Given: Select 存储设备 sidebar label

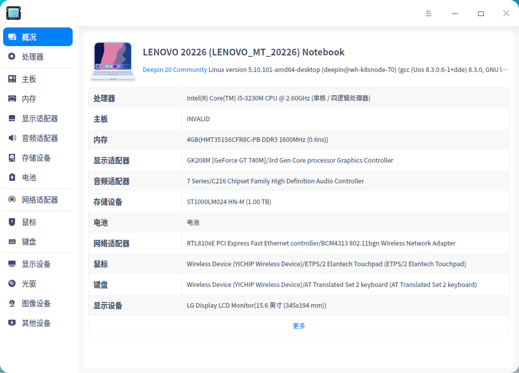Looking at the screenshot, I should coord(36,158).
